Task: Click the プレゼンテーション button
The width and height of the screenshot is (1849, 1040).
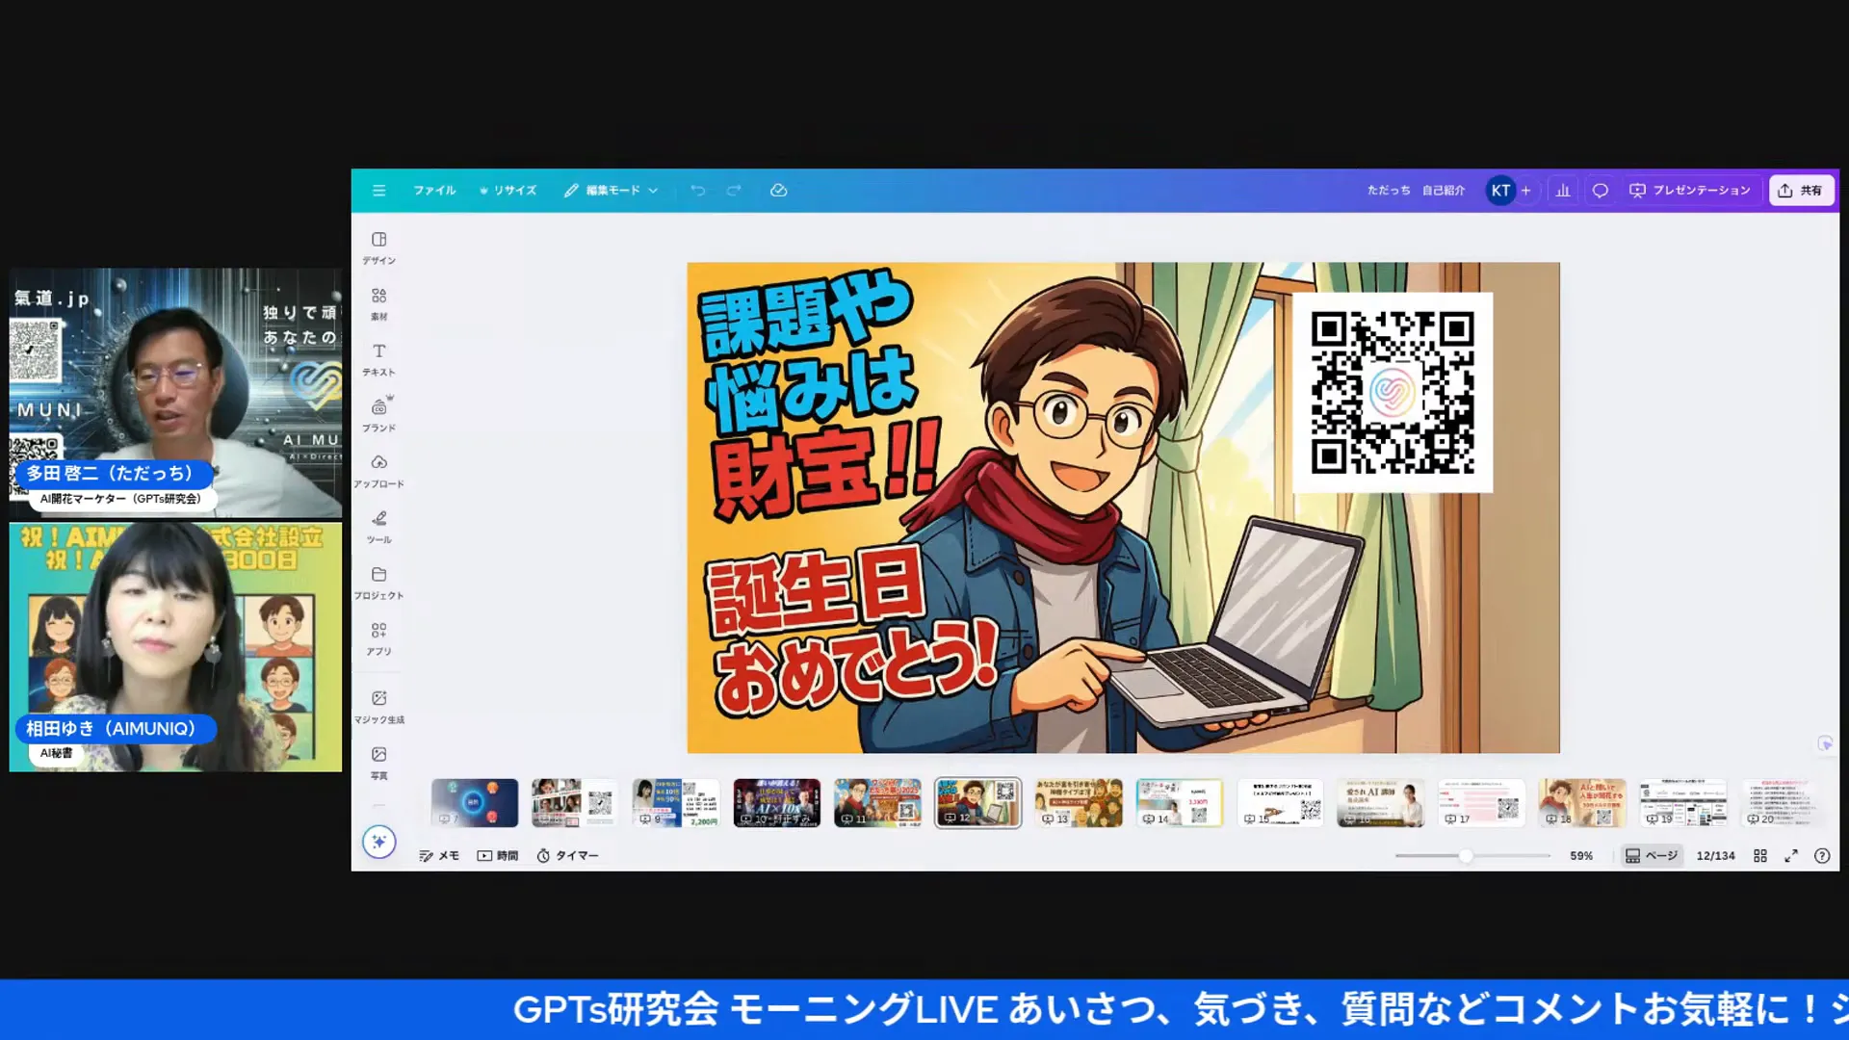Action: [x=1690, y=191]
